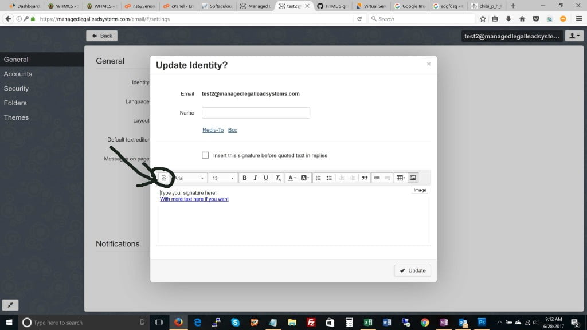Click the insert link icon
Screen dimensions: 587x330
[377, 178]
